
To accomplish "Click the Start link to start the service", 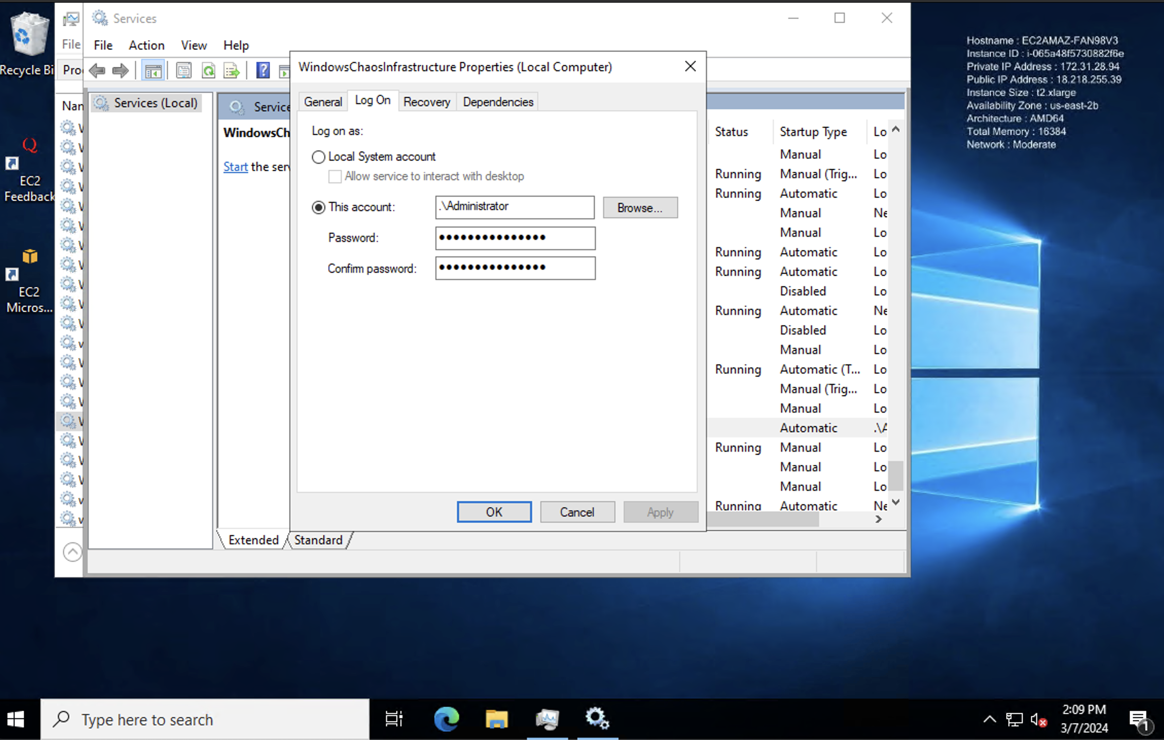I will point(235,166).
